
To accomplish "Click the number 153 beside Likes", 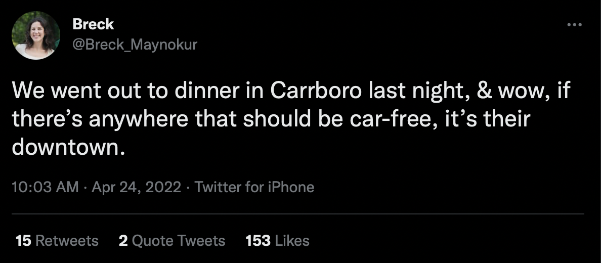I will coord(258,240).
